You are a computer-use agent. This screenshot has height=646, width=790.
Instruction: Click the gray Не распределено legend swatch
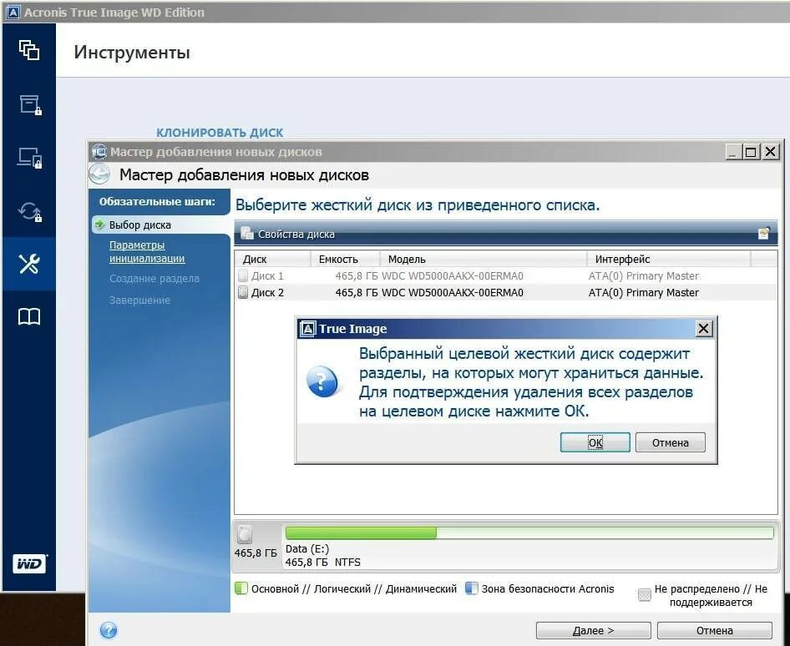pos(645,594)
